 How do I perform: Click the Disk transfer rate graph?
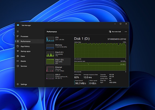click(100, 67)
